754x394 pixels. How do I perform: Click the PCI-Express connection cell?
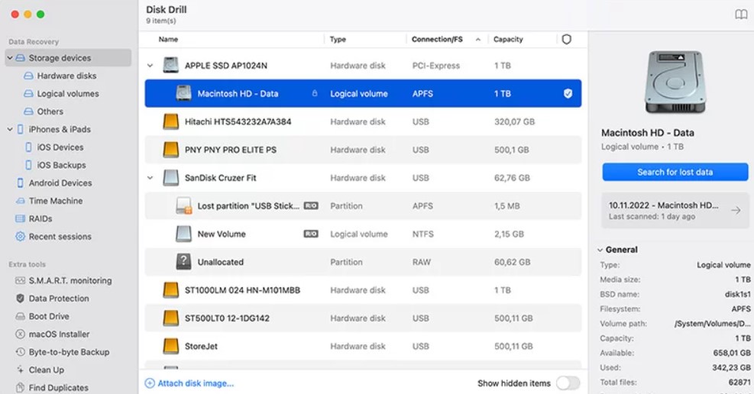click(x=435, y=66)
